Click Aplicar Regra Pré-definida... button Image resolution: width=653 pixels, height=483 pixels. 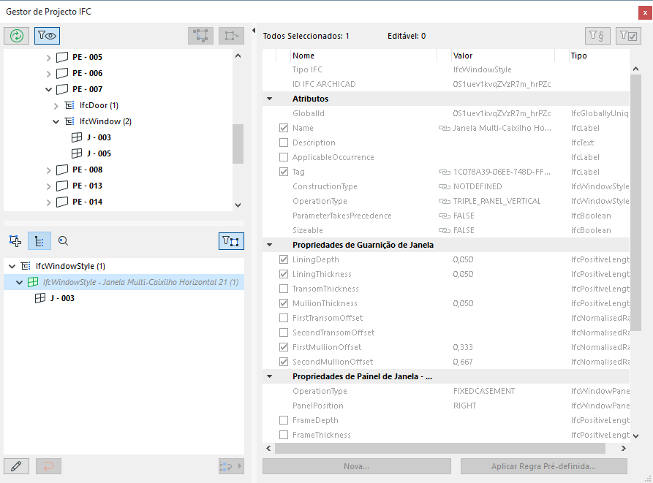[x=543, y=466]
